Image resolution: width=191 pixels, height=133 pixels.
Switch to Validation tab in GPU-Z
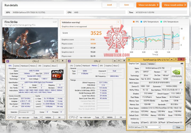[151, 64]
